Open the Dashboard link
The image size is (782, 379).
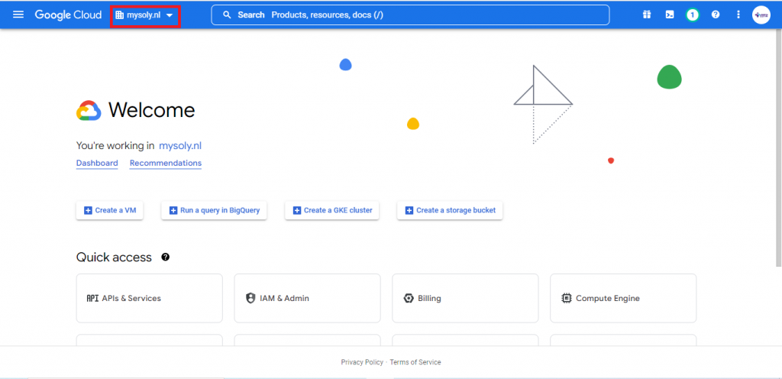point(97,163)
